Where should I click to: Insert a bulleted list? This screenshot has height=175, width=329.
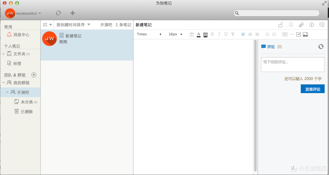pos(267,34)
